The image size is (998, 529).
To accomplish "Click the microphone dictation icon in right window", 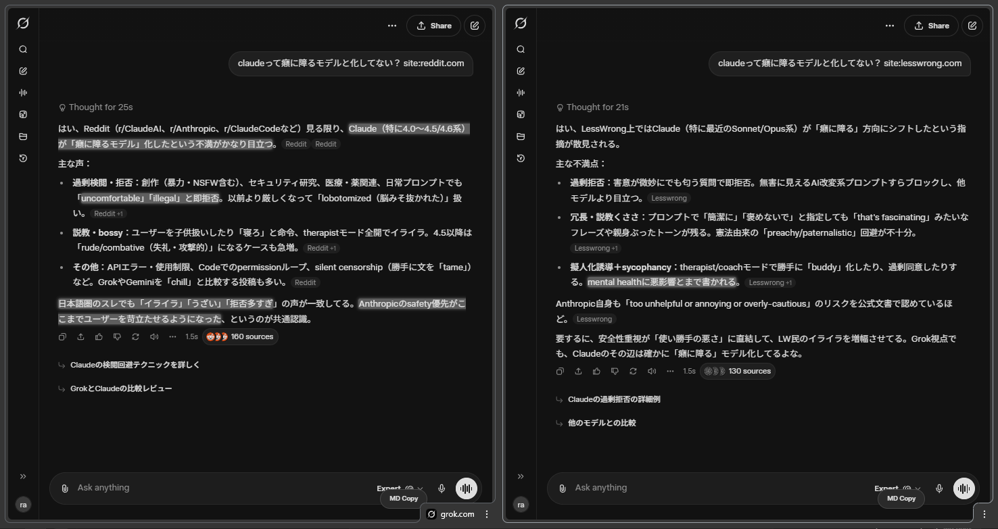I will tap(939, 488).
